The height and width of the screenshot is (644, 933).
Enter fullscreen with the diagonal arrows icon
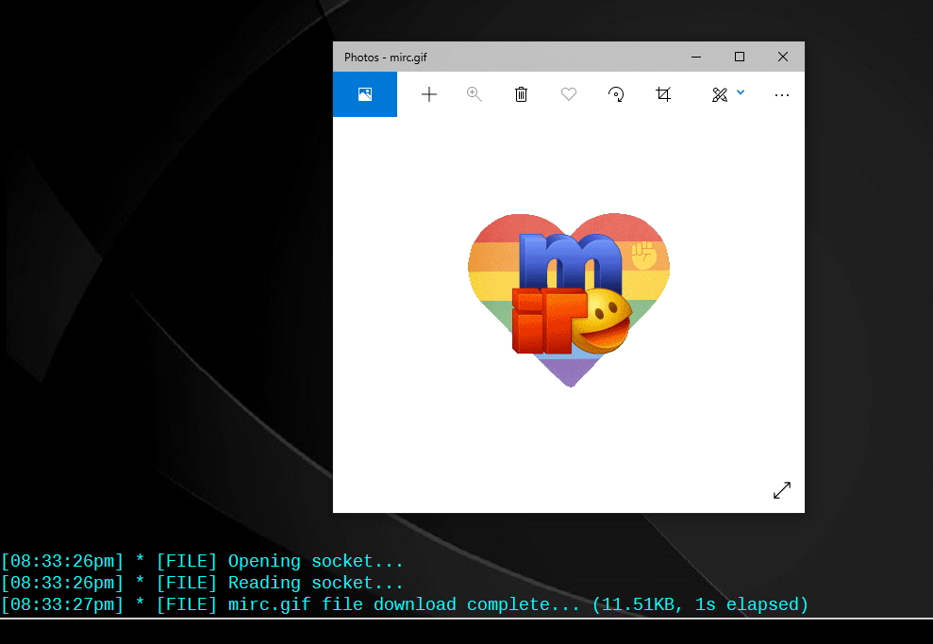click(x=781, y=490)
